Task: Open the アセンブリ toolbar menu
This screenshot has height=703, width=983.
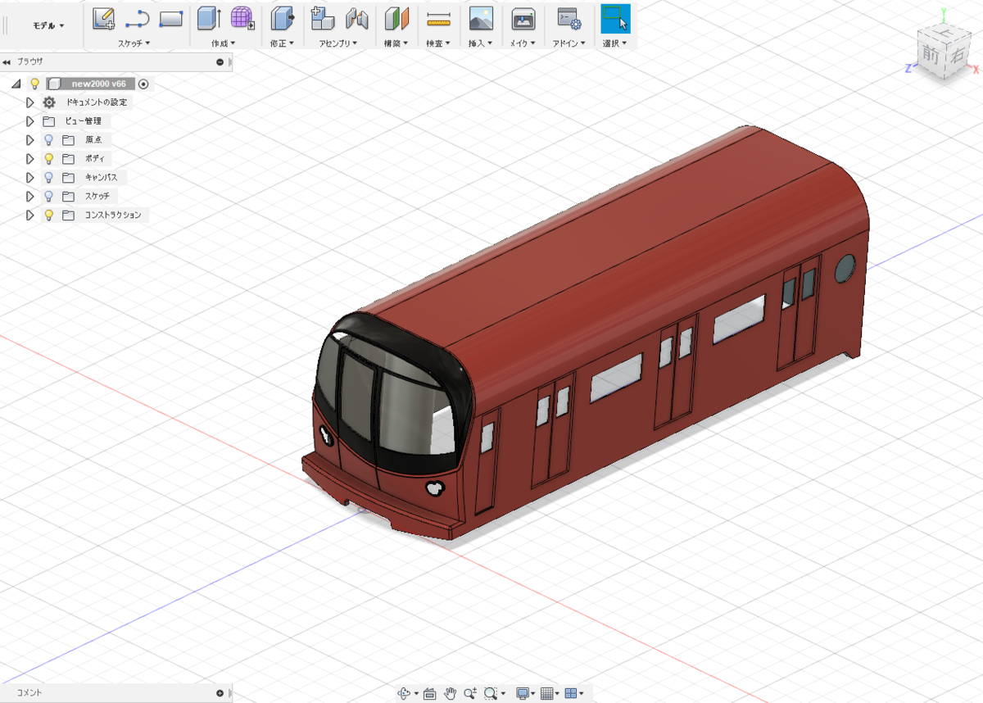Action: click(x=339, y=43)
